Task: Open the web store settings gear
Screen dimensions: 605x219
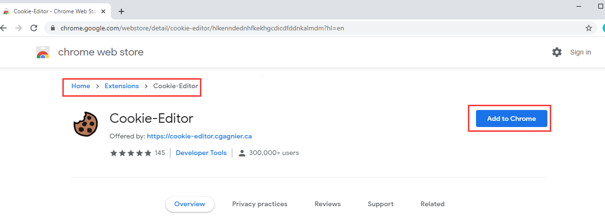Action: coord(557,52)
